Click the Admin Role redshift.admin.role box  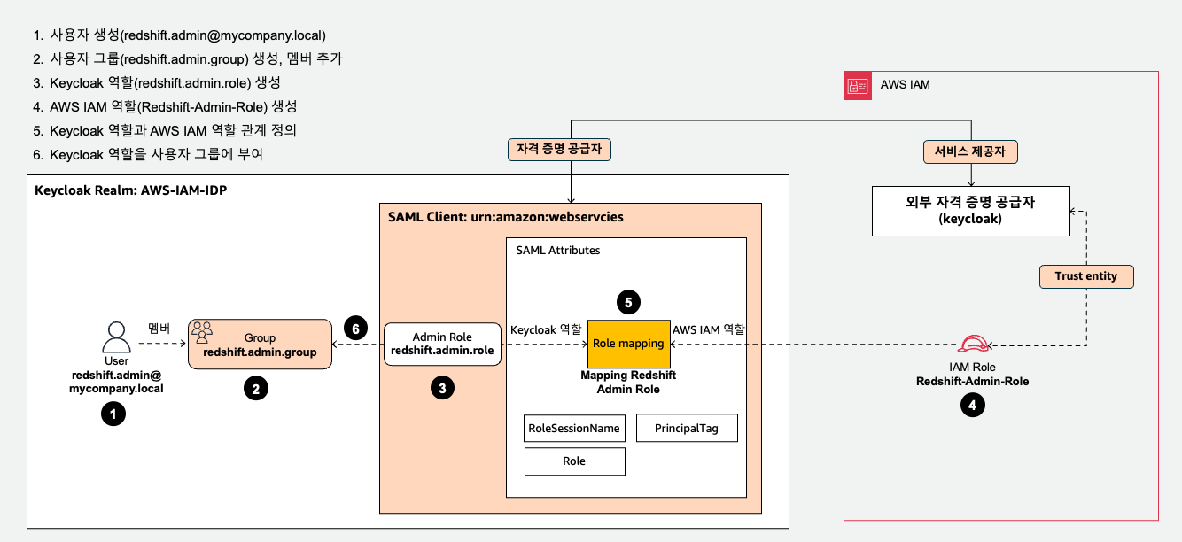[442, 345]
